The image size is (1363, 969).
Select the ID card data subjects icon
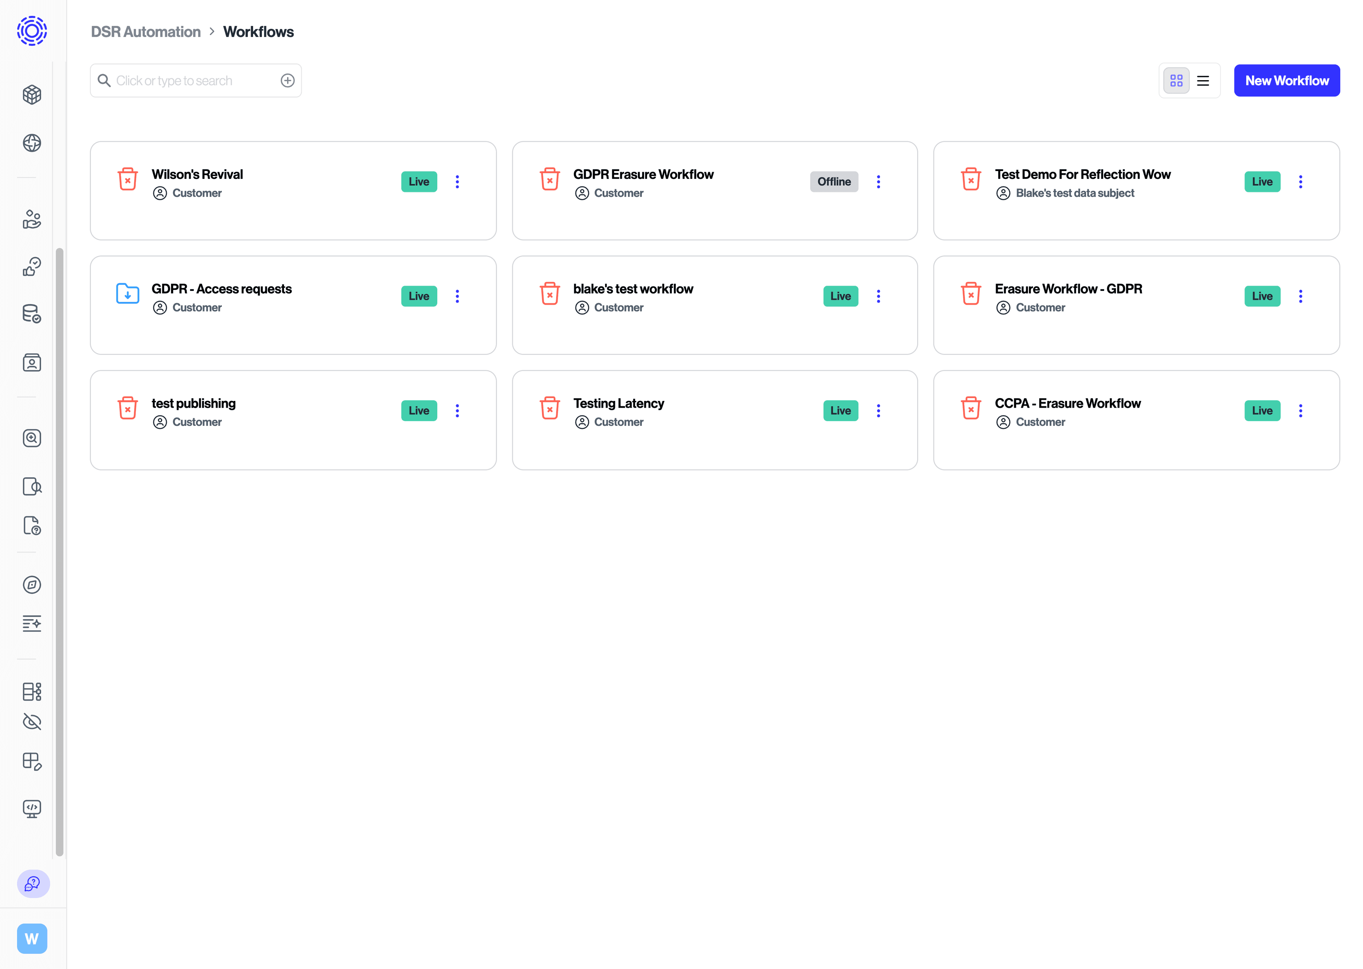(x=32, y=362)
